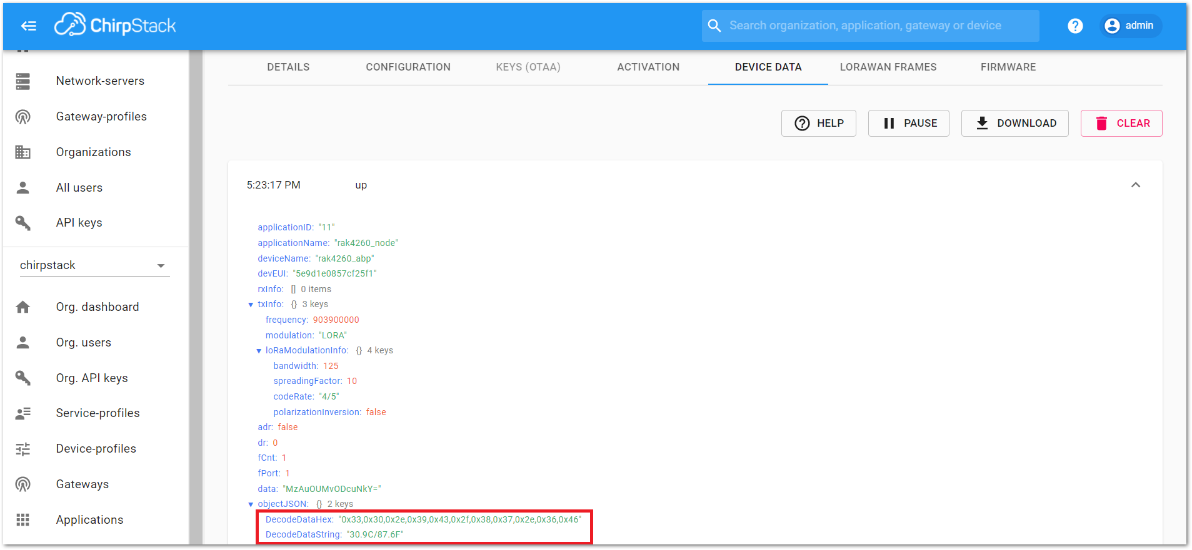Collapse the sidebar with the back-arrow menu icon
The image size is (1192, 550).
(x=29, y=26)
